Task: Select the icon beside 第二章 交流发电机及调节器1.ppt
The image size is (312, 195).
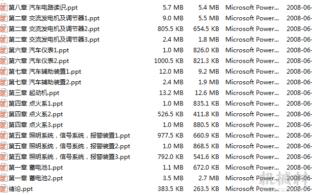Action: coord(4,18)
